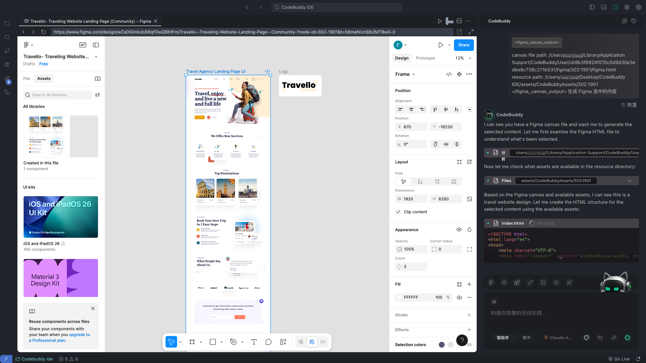
Task: Switch to the Prototype tab
Action: pyautogui.click(x=425, y=58)
